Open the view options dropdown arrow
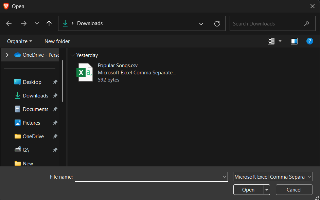Viewport: 320px width, 200px height. pyautogui.click(x=280, y=41)
